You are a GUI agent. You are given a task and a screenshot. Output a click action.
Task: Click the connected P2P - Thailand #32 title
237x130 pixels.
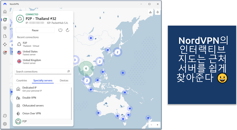(41, 19)
